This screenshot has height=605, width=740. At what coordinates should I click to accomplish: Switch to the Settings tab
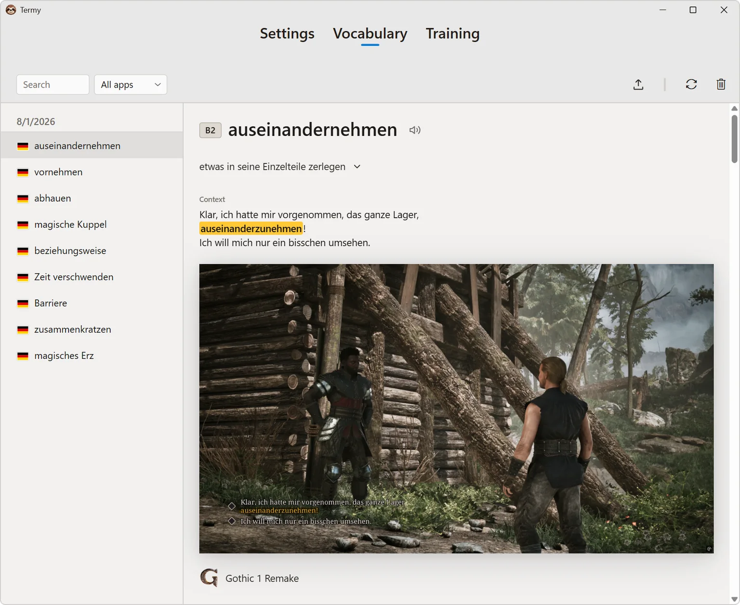(287, 33)
